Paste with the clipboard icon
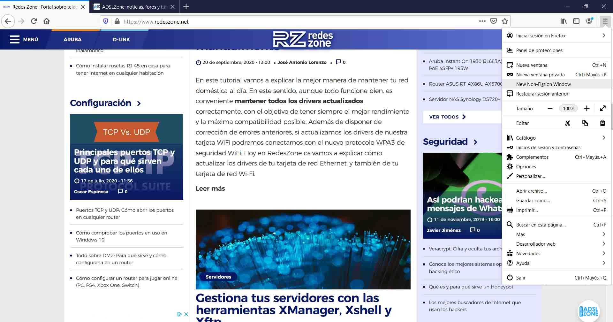Image resolution: width=613 pixels, height=322 pixels. click(x=602, y=123)
